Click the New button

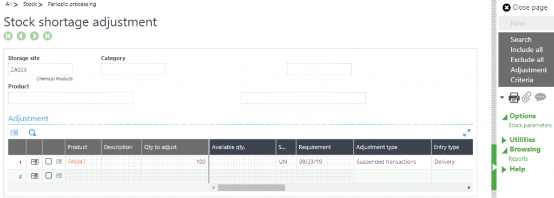point(526,23)
